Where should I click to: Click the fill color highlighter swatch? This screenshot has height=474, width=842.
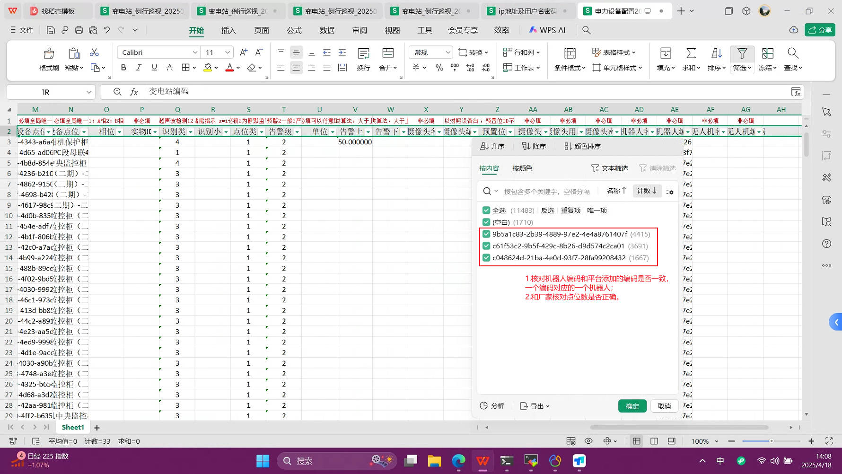pos(208,68)
